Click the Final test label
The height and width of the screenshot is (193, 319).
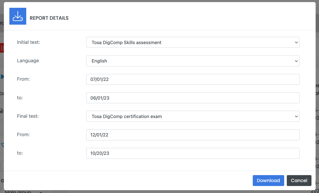click(x=28, y=116)
